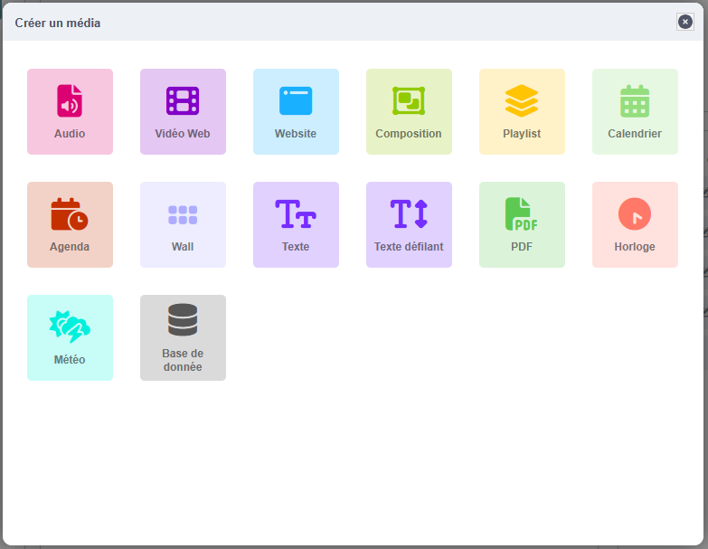Select the Horloge clock icon
Screen dimensions: 708x549
tap(635, 213)
